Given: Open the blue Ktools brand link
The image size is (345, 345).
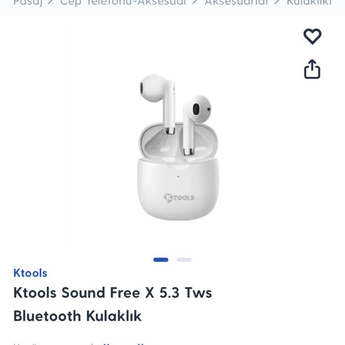Looking at the screenshot, I should 30,273.
